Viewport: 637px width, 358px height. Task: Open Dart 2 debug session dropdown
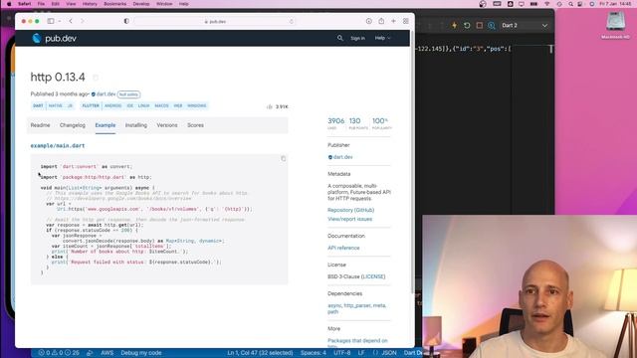[x=525, y=25]
